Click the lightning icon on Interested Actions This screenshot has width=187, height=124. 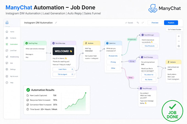[86, 43]
